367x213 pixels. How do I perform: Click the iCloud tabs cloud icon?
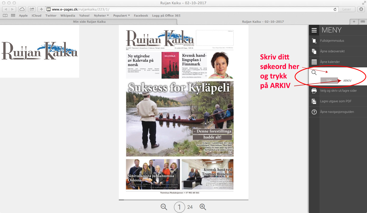(x=22, y=9)
